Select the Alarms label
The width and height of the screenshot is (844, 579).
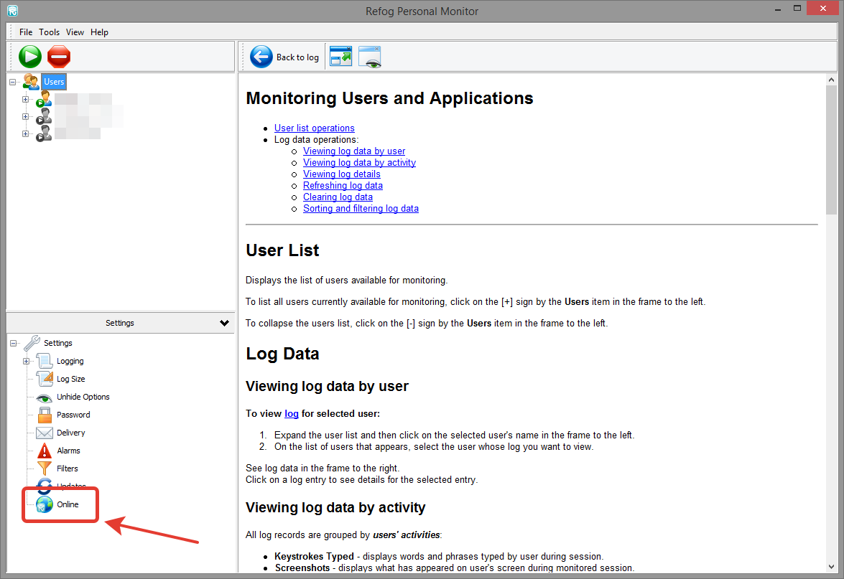pos(68,451)
